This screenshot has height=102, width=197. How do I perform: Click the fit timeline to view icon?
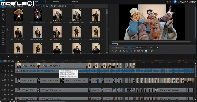click(x=13, y=61)
